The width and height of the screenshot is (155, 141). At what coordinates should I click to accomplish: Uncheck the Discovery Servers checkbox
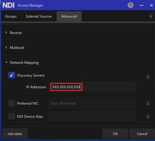click(x=12, y=75)
